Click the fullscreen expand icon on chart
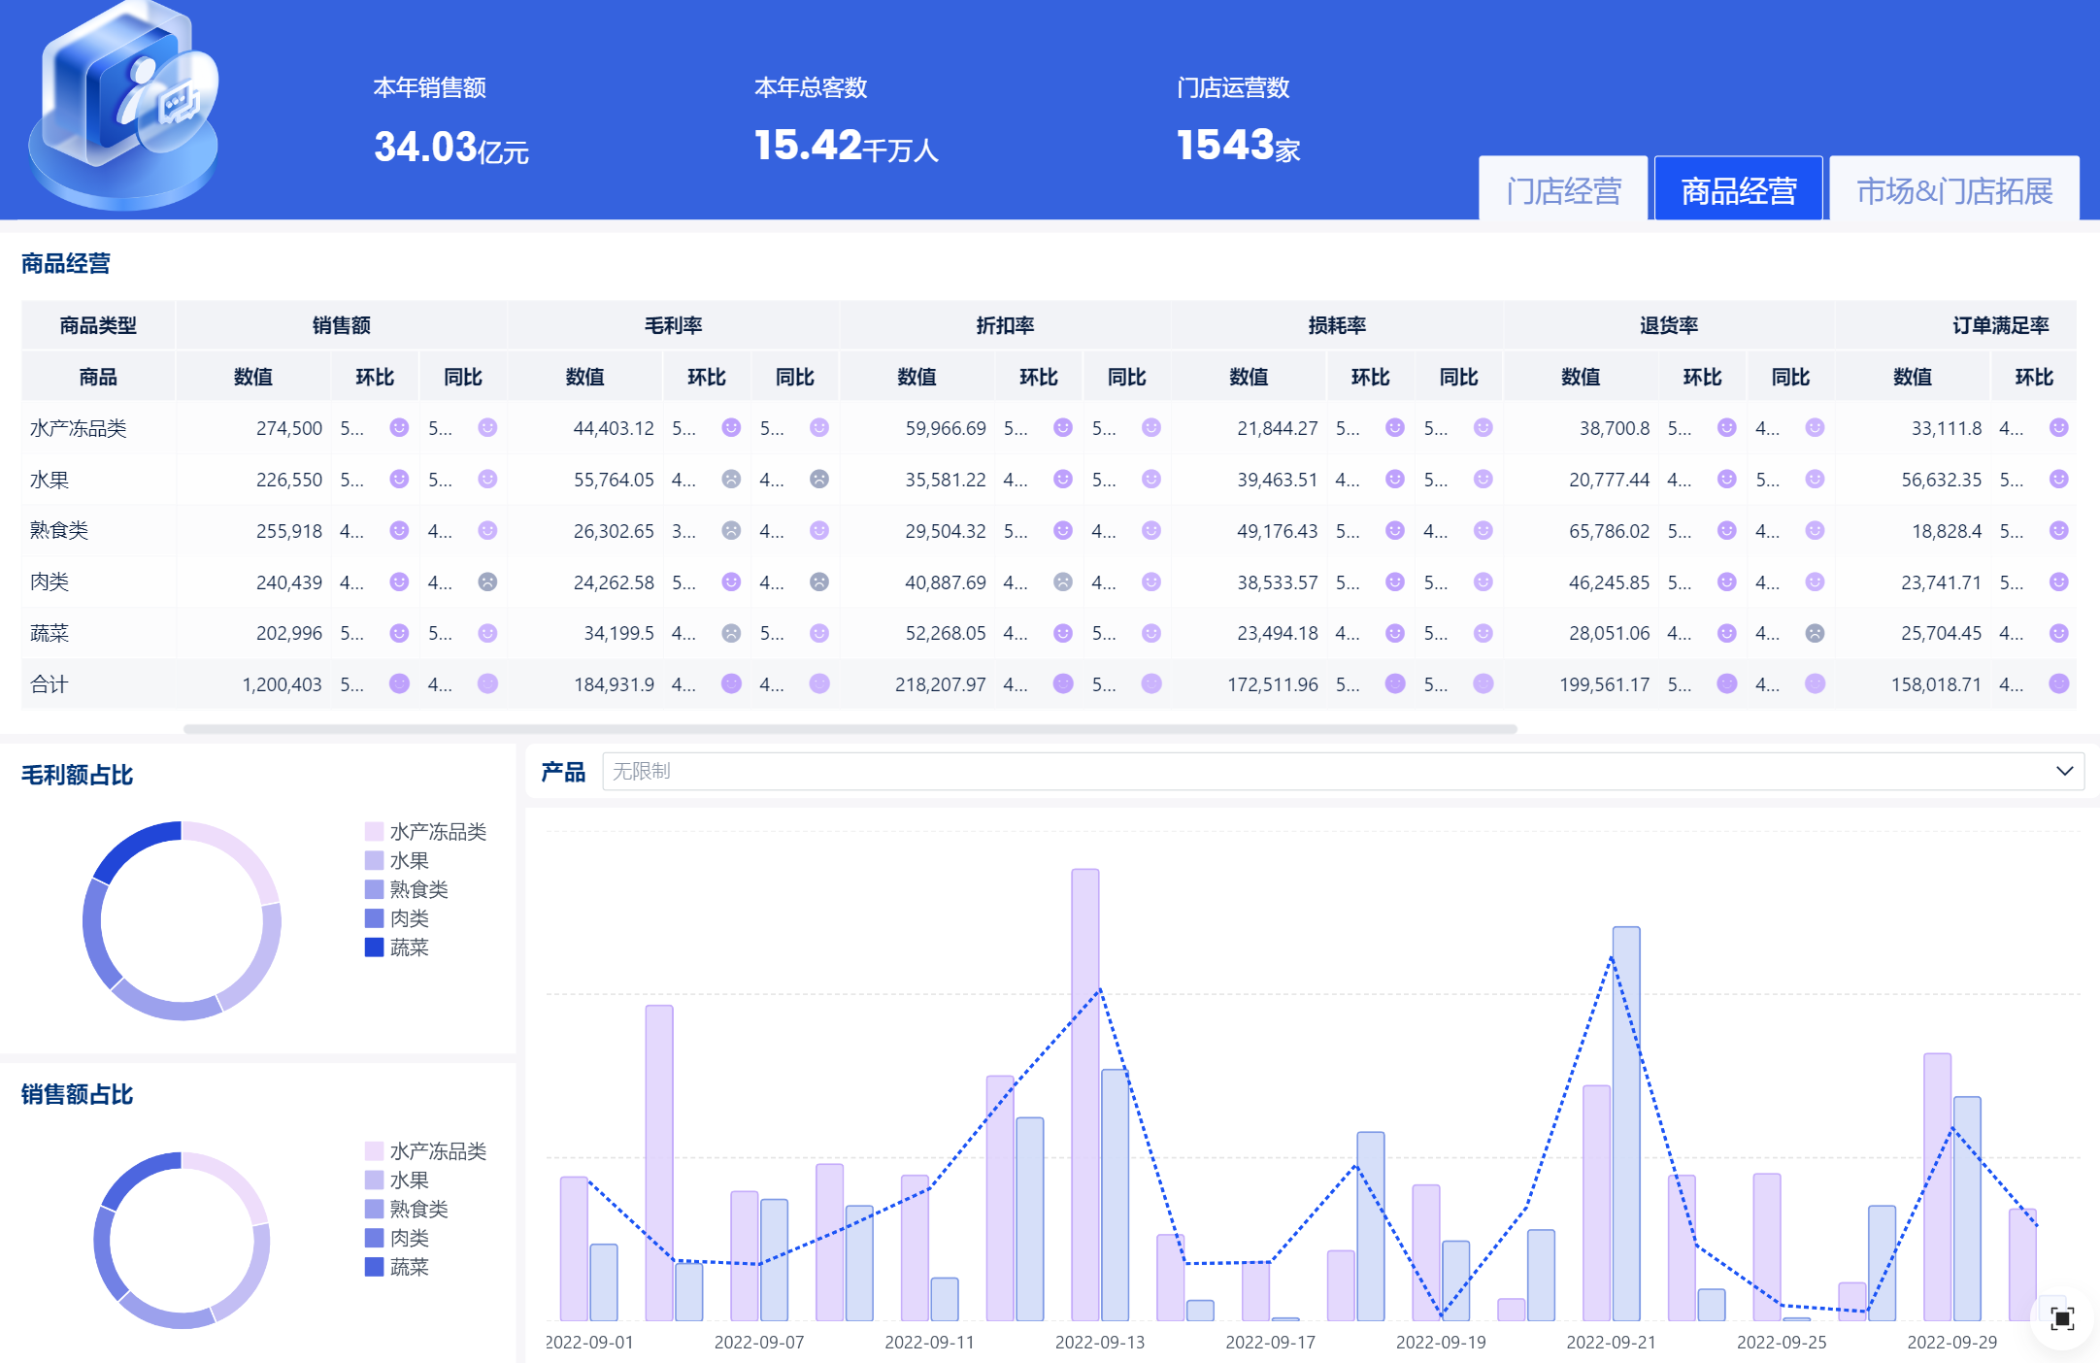 click(2061, 1318)
